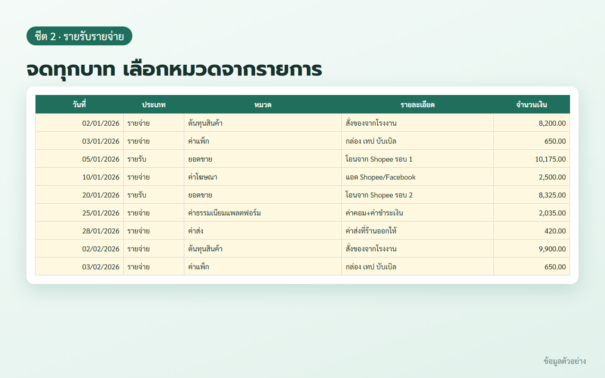
Task: Select the วันที่ column header
Action: click(79, 104)
